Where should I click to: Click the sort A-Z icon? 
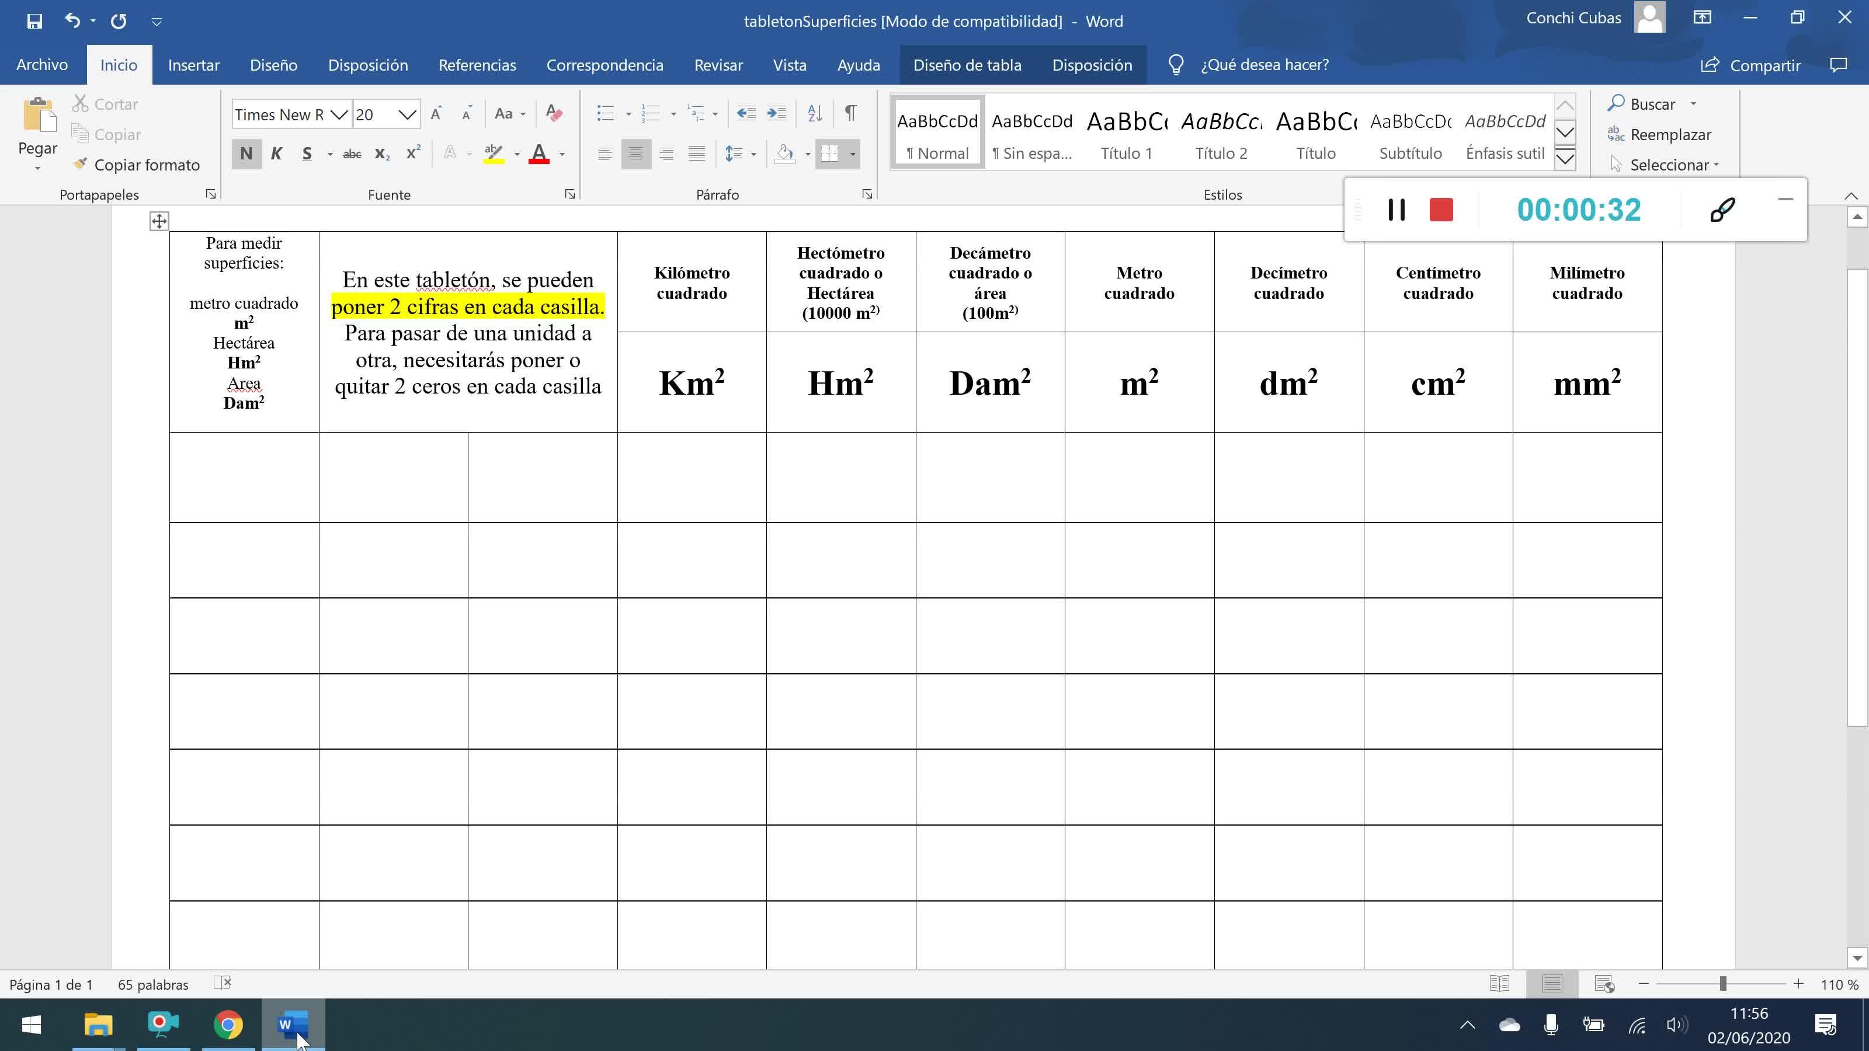[815, 113]
